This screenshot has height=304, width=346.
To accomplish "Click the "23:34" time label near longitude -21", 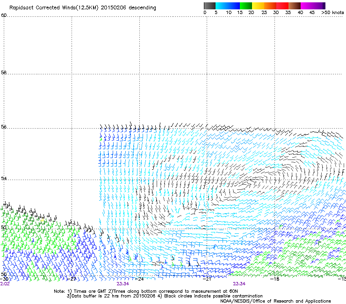I will (239, 284).
